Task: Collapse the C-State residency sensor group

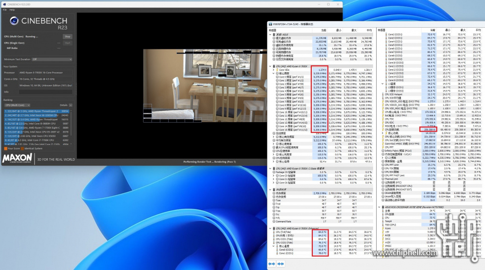Action: (270, 169)
